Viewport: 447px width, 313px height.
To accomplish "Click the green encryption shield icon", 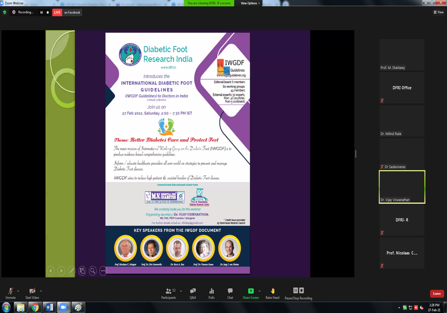I will tap(5, 13).
